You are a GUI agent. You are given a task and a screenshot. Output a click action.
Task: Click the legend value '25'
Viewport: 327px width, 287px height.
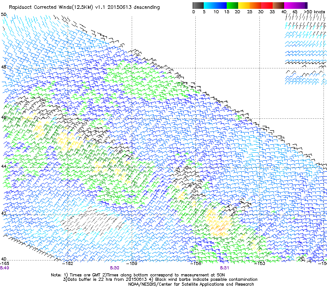click(x=250, y=12)
